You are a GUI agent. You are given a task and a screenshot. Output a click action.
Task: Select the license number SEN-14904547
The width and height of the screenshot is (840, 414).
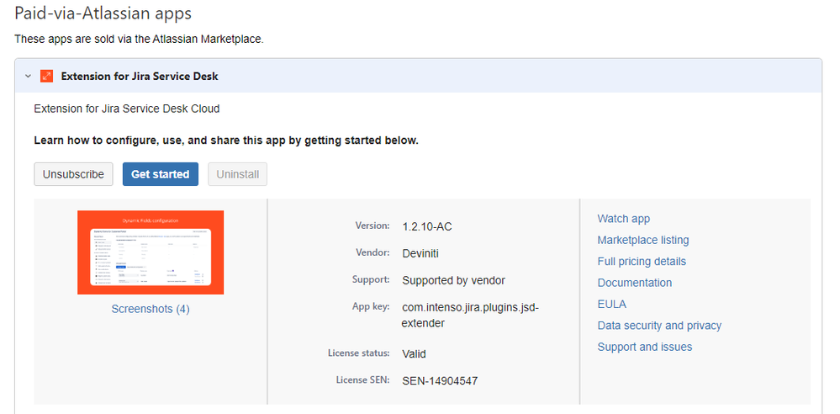[440, 381]
